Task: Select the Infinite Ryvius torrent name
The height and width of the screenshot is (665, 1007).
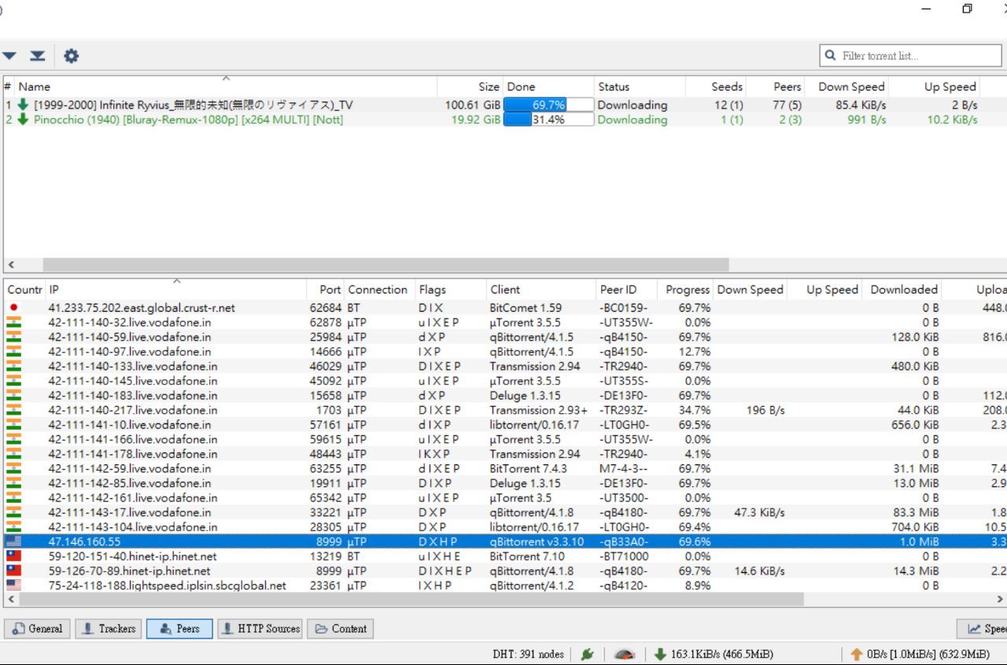Action: point(194,105)
